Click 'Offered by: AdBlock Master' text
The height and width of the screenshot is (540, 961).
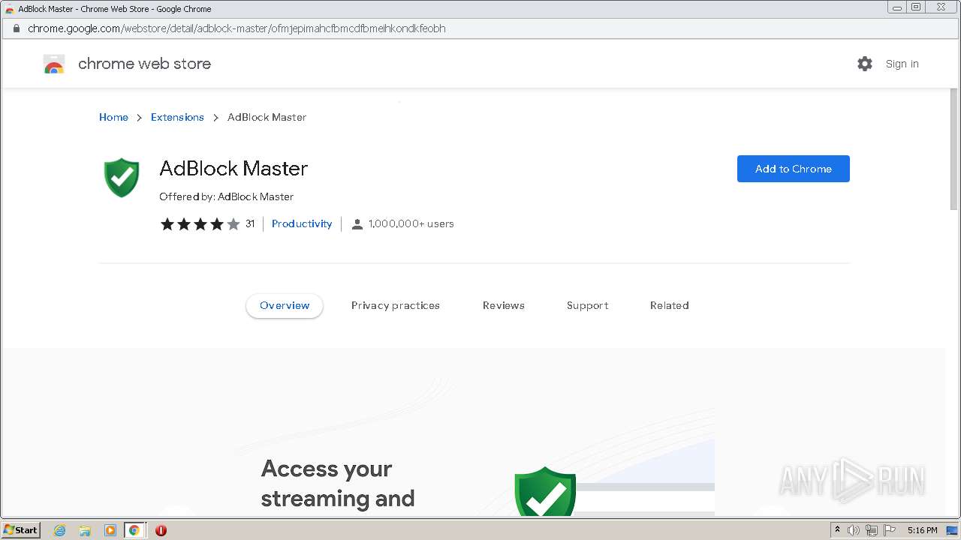[226, 196]
